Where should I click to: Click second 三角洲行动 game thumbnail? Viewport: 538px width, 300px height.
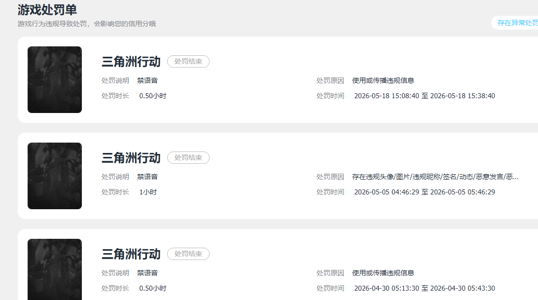pyautogui.click(x=55, y=176)
